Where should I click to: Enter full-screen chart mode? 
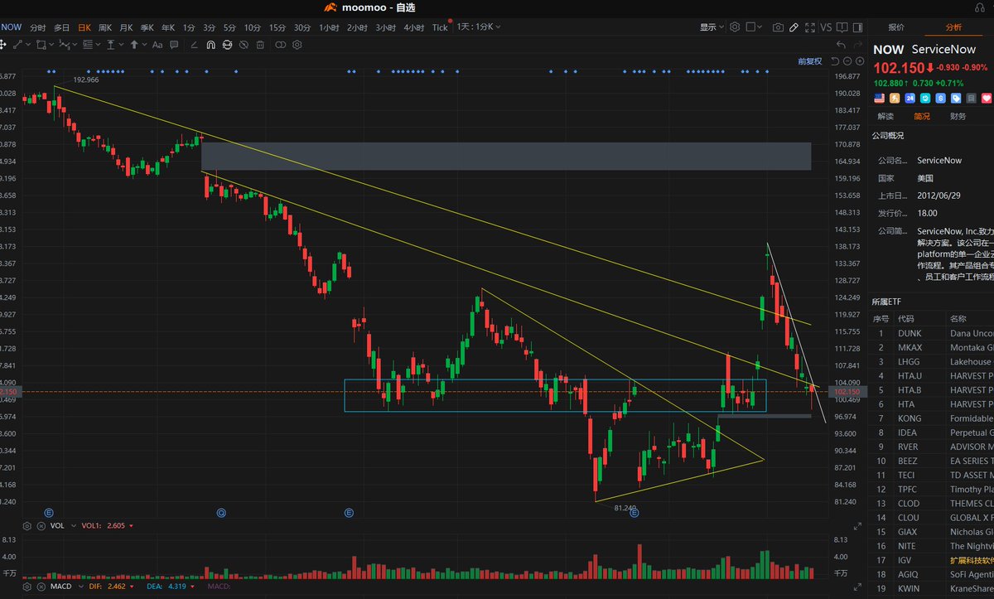[x=810, y=27]
